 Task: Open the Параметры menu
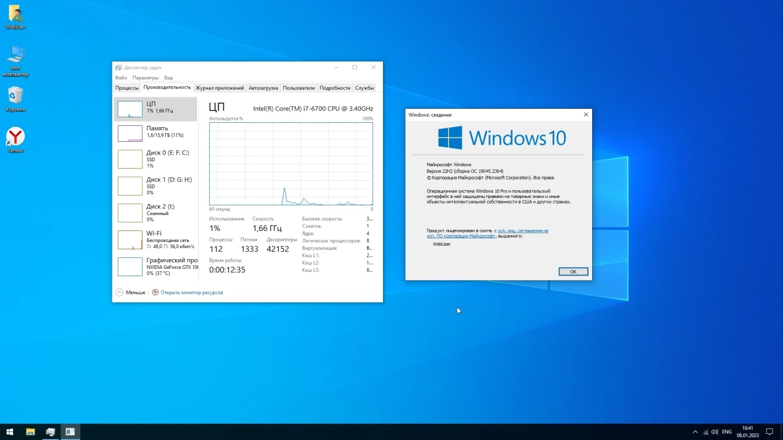pyautogui.click(x=146, y=78)
